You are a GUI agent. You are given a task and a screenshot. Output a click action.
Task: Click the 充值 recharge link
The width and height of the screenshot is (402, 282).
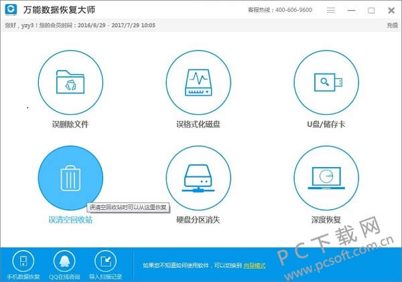[392, 25]
